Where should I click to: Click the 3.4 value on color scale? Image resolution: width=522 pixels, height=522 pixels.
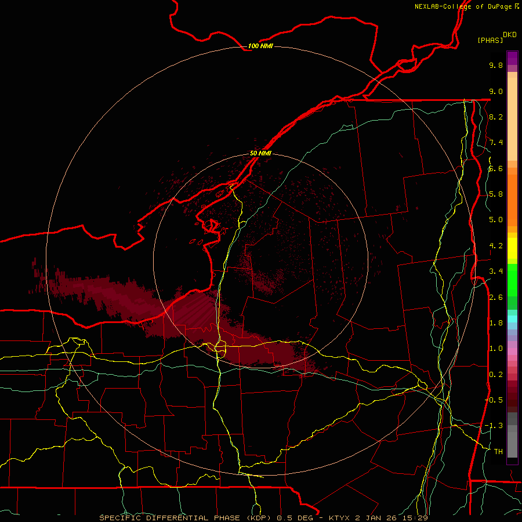tap(496, 271)
